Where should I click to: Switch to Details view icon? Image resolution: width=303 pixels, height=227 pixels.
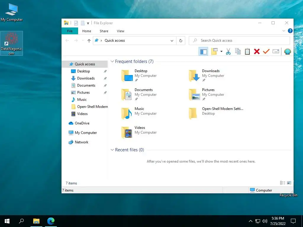[283, 183]
